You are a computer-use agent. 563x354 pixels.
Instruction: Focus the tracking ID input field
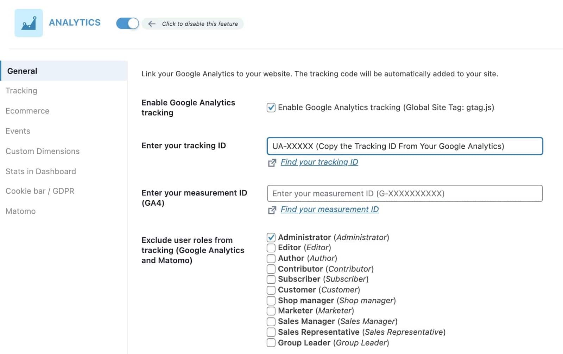click(x=405, y=146)
